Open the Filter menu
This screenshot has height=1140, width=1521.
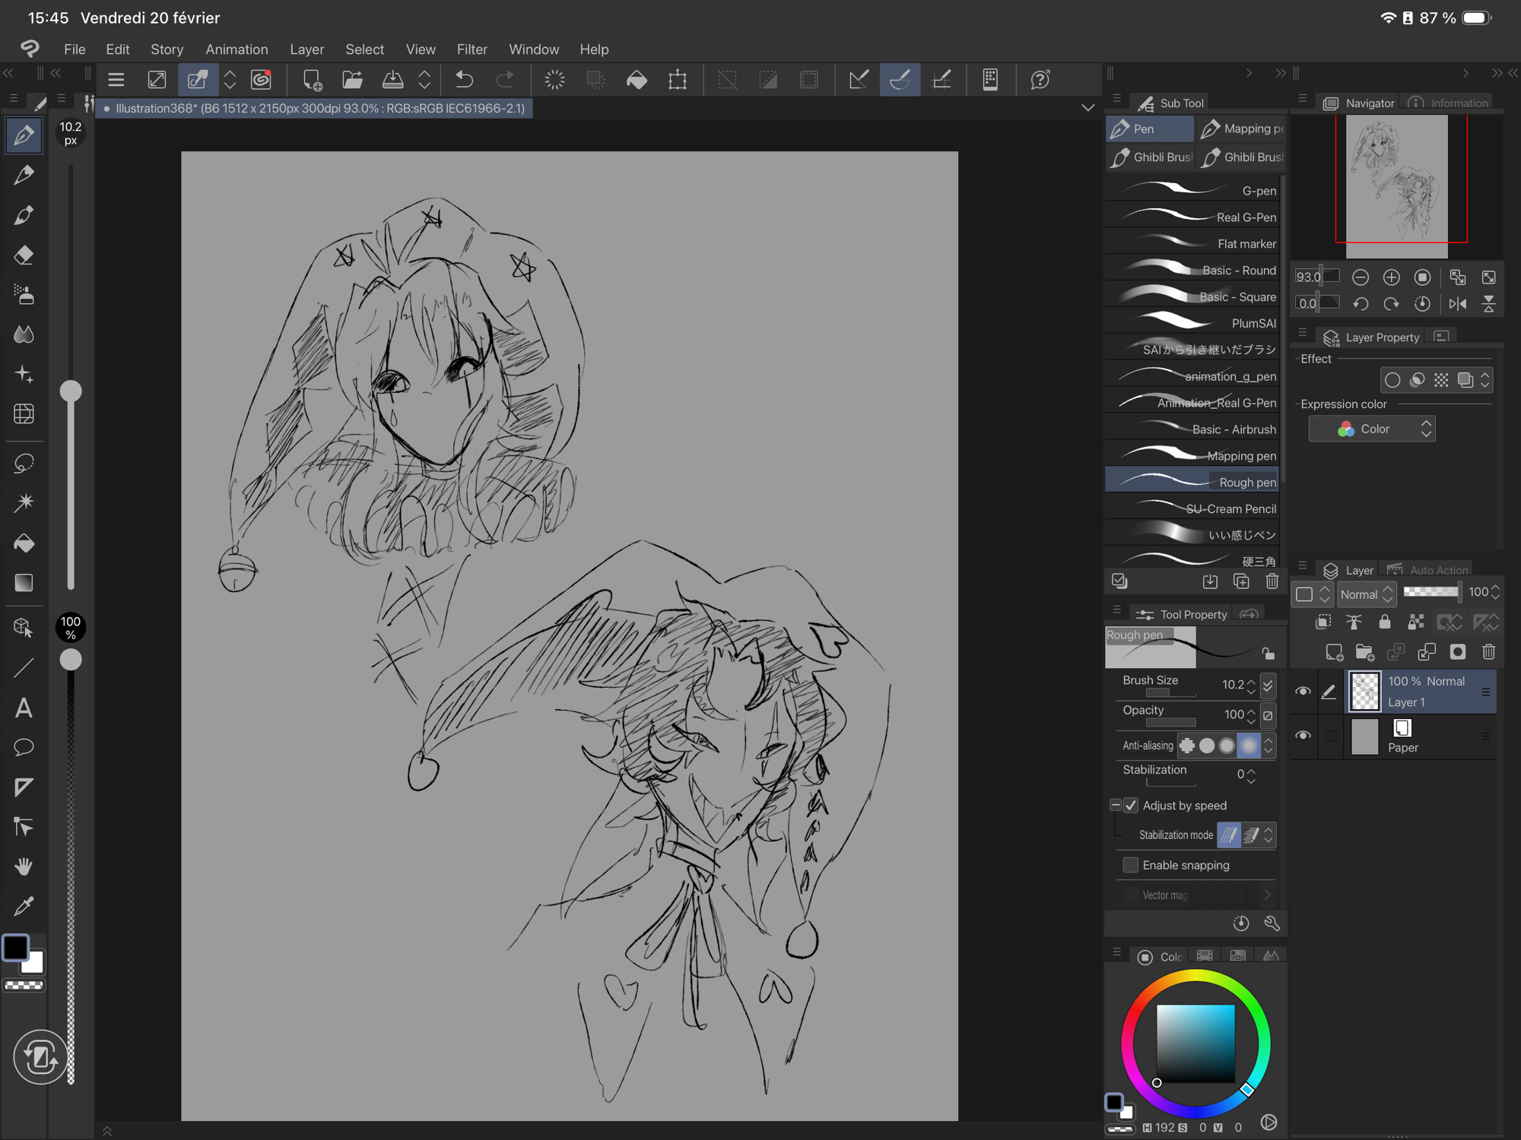pyautogui.click(x=472, y=49)
